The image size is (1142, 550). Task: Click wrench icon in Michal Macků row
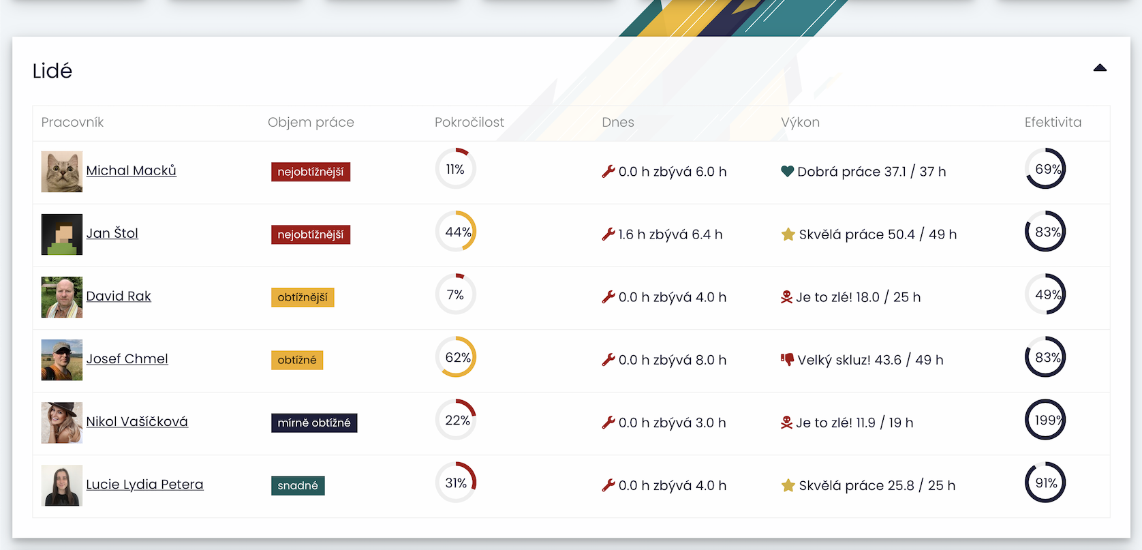pyautogui.click(x=608, y=172)
